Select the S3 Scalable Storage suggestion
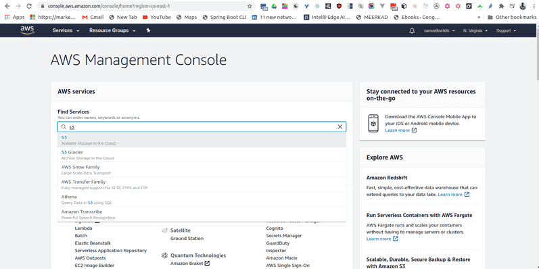The height and width of the screenshot is (269, 539). tap(202, 140)
